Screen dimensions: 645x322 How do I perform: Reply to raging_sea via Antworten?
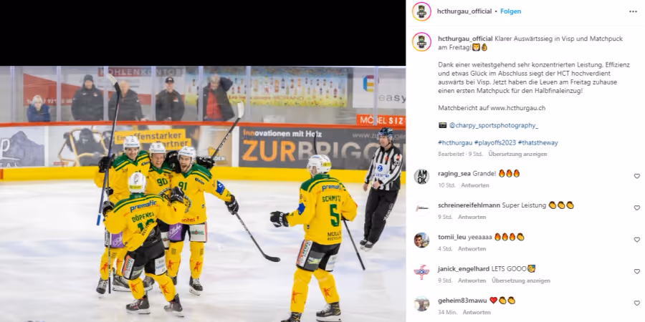coord(474,185)
